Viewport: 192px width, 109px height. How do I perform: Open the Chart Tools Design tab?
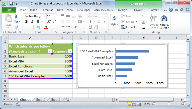(123, 10)
